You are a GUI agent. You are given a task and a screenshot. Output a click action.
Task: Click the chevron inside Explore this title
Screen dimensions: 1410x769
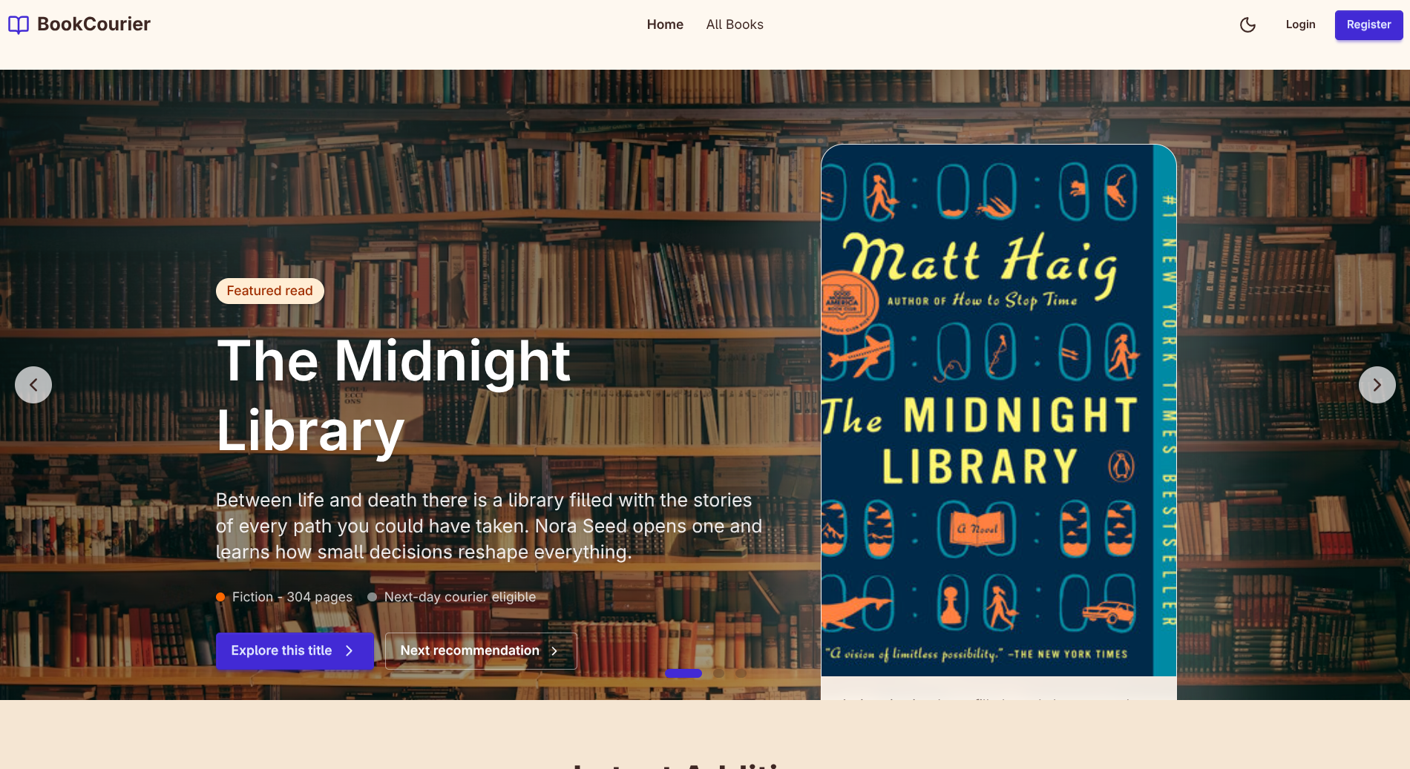(349, 650)
